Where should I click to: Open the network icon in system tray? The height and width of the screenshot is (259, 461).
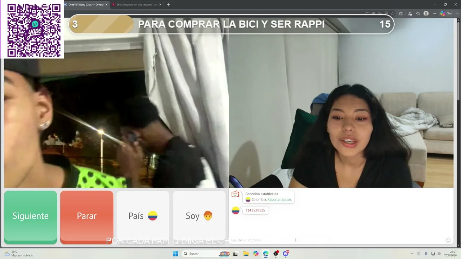click(433, 254)
